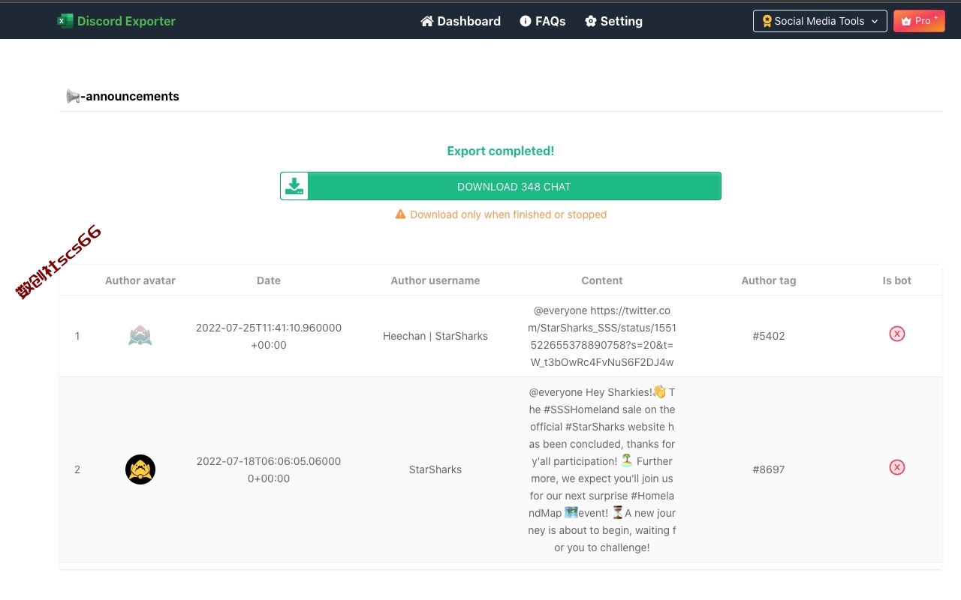This screenshot has height=600, width=961.
Task: Click the DOWNLOAD 348 CHAT button
Action: 501,186
